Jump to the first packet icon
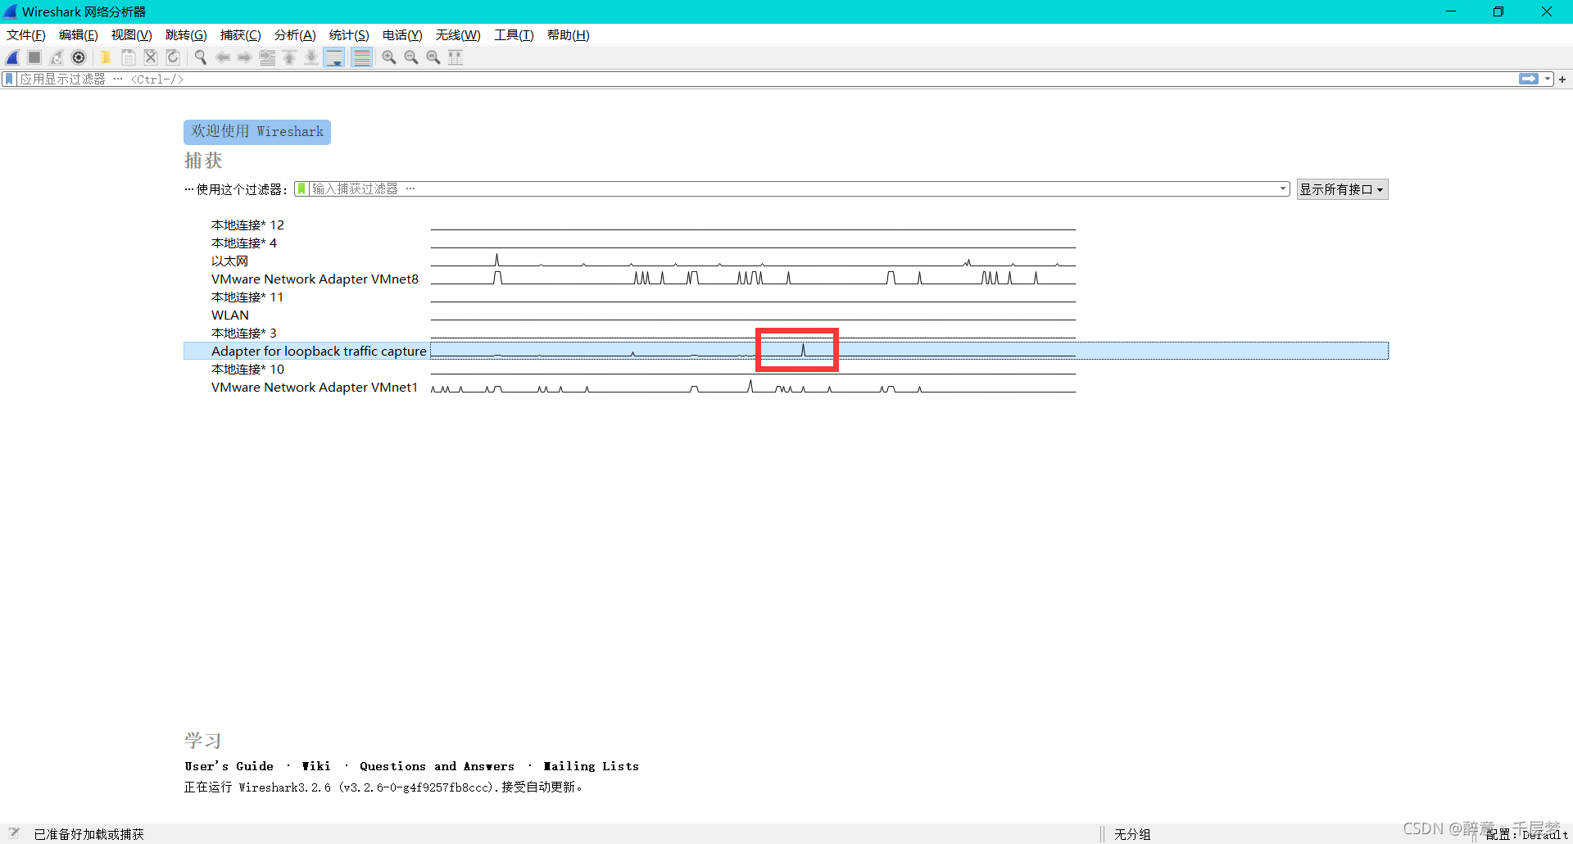 (289, 57)
